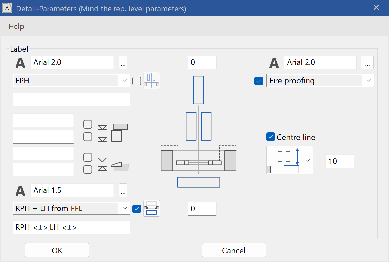
Task: Close the Detail-Parameters dialog
Action: pyautogui.click(x=376, y=8)
